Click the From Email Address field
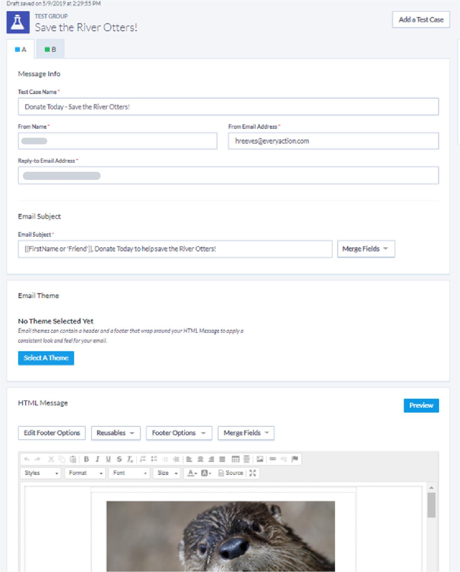This screenshot has height=572, width=460. 333,141
